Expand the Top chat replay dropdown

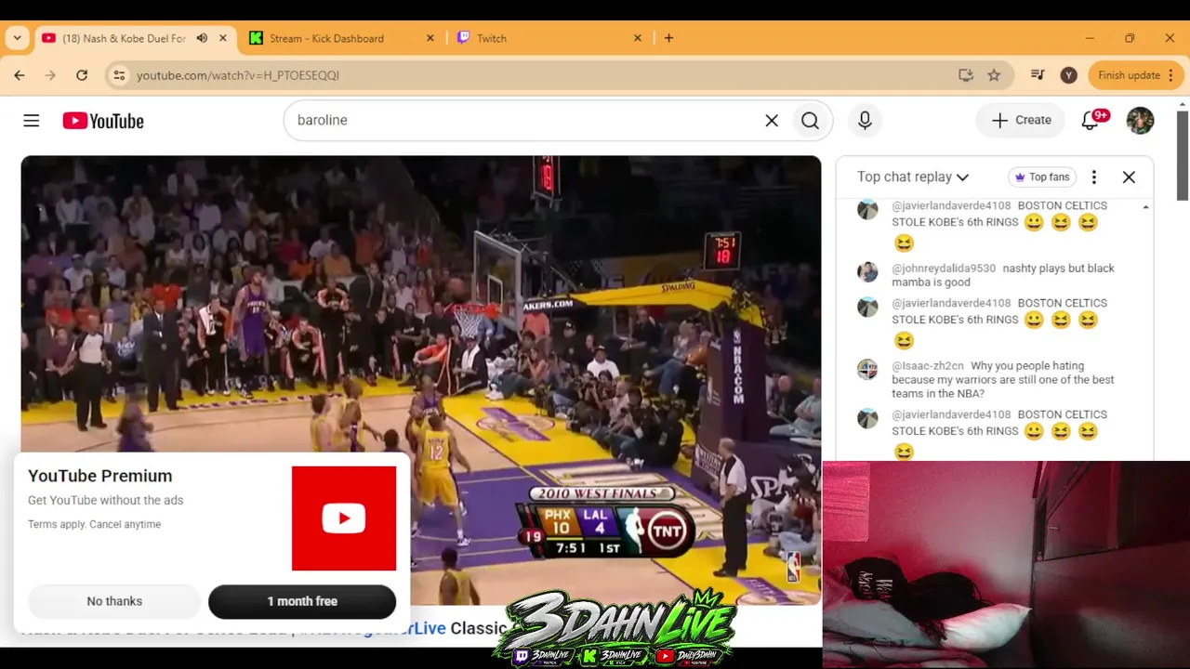tap(913, 177)
